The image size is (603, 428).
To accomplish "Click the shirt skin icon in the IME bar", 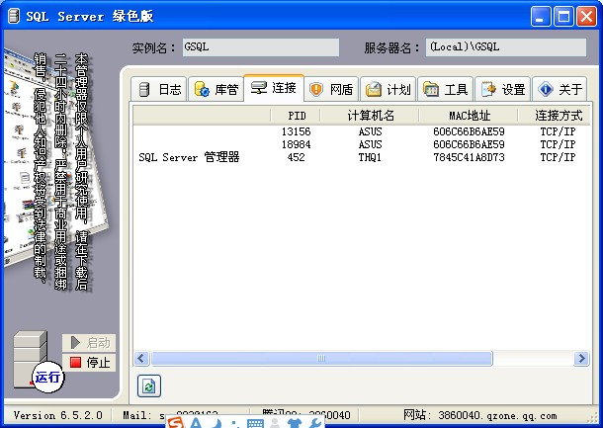I will tap(294, 424).
